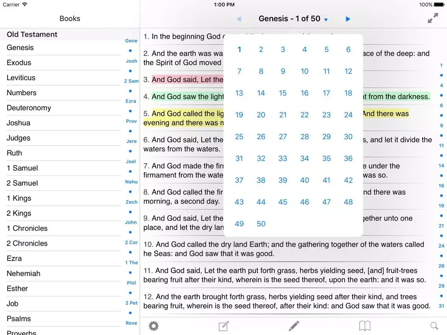The width and height of the screenshot is (447, 335).
Task: Tap green-highlighted verse 4
Action: tap(183, 97)
